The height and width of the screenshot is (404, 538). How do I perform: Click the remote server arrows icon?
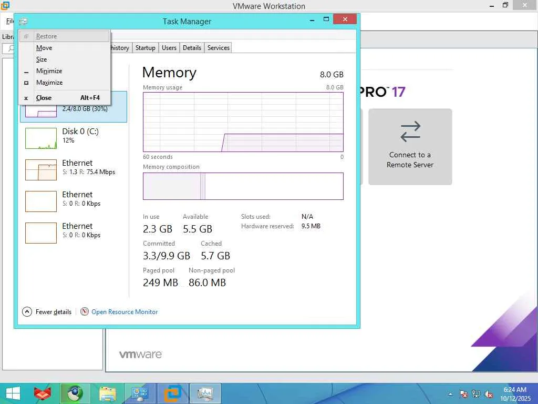[410, 132]
